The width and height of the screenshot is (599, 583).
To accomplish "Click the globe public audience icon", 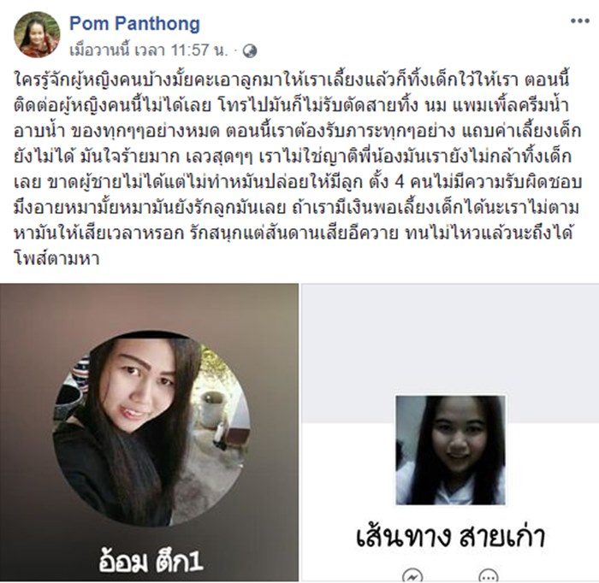I will [x=250, y=50].
